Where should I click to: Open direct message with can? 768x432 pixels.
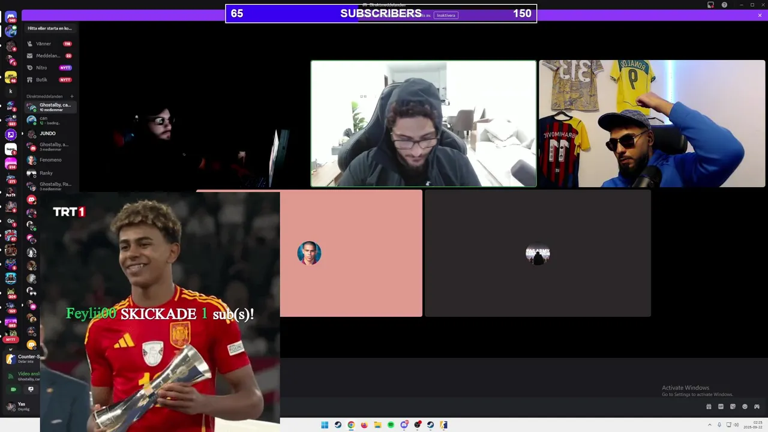[50, 120]
